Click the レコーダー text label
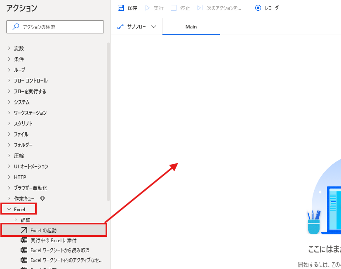341x269 pixels. coord(273,8)
